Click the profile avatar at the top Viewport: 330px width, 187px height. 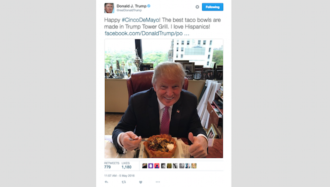pyautogui.click(x=109, y=8)
